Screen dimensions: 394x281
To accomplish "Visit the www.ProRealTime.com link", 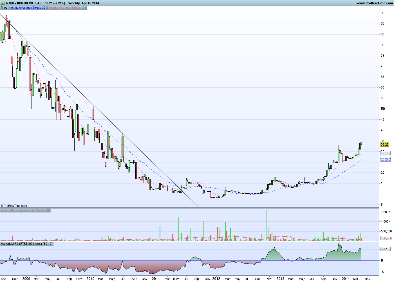I will (374, 3).
